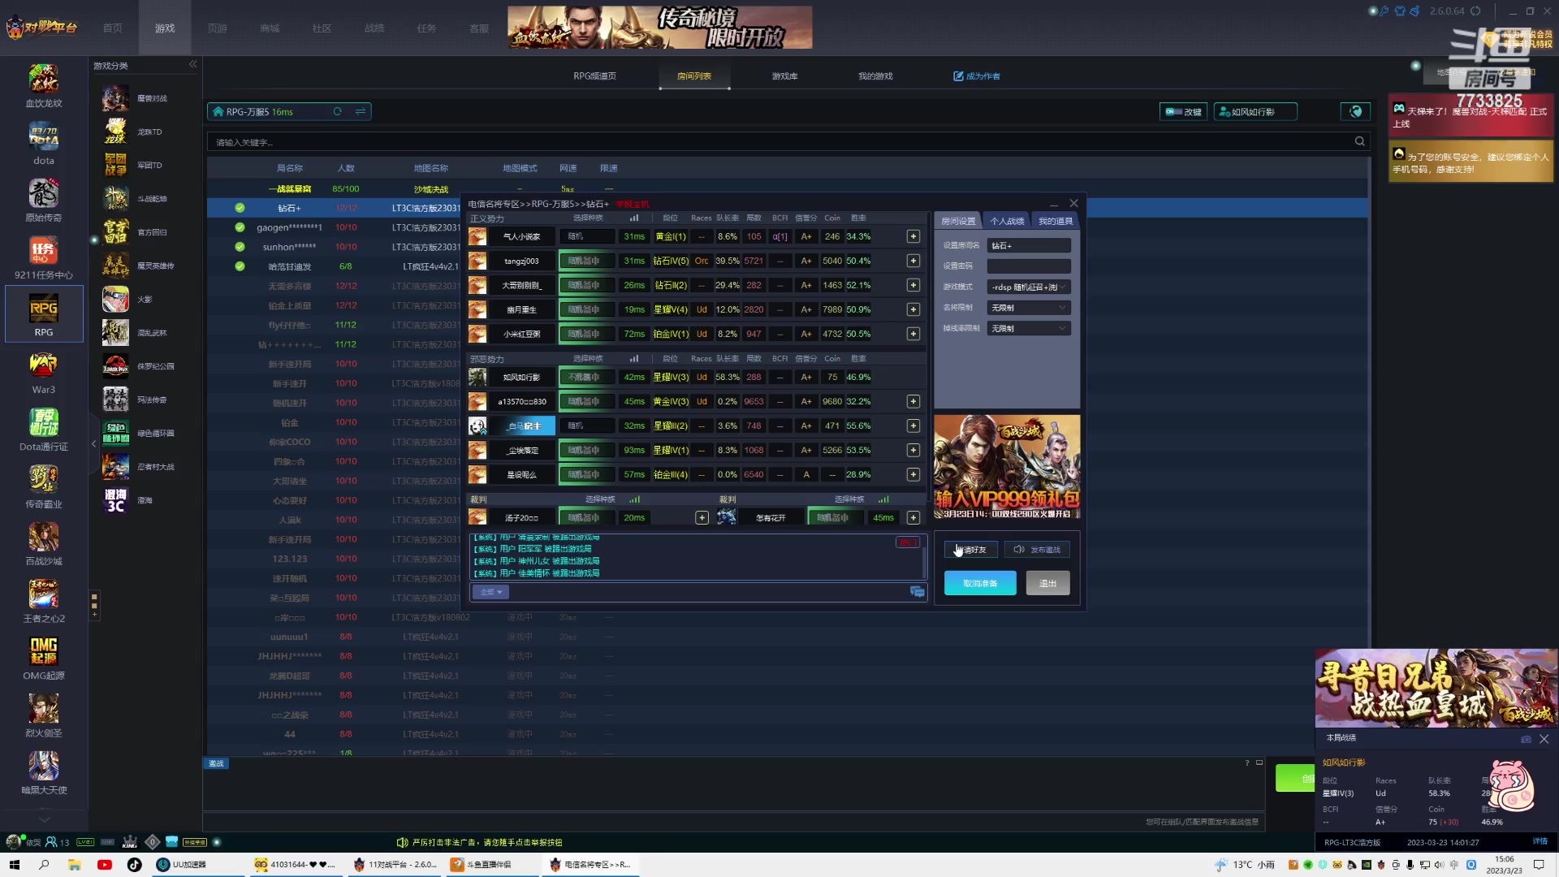1559x877 pixels.
Task: Click the cleanup broom icon in the title bar
Action: click(x=1415, y=11)
